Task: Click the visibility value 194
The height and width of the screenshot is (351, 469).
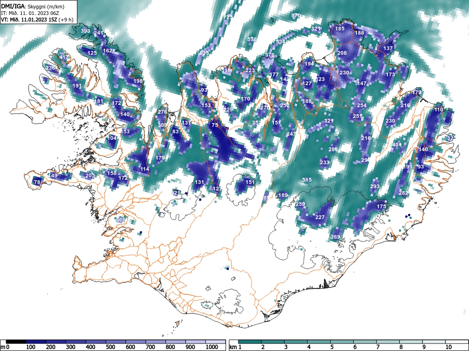Action: (309, 64)
